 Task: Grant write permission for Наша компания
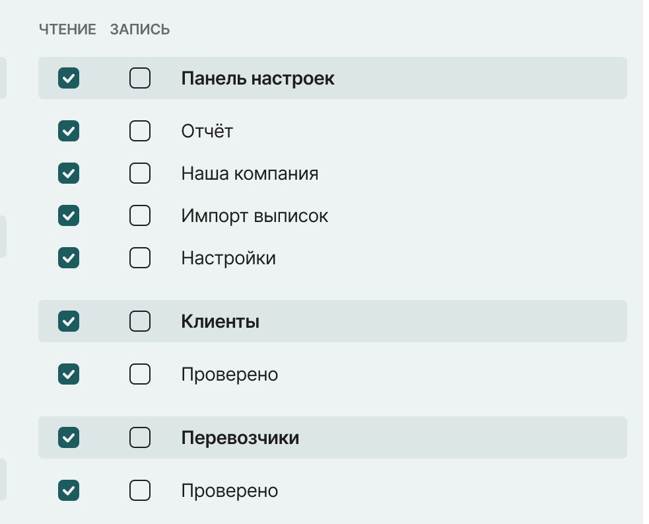coord(140,174)
